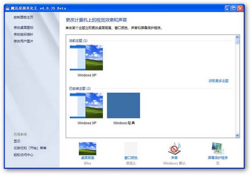
Task: Click the 更改计算机上的视觉效果和声音 heading
Action: (x=96, y=20)
